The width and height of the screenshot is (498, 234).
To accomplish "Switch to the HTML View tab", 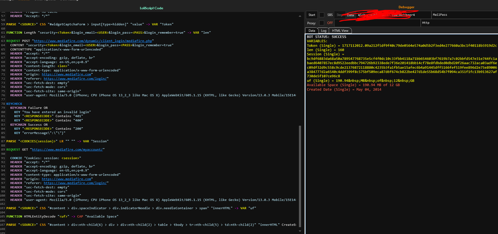I will (340, 30).
